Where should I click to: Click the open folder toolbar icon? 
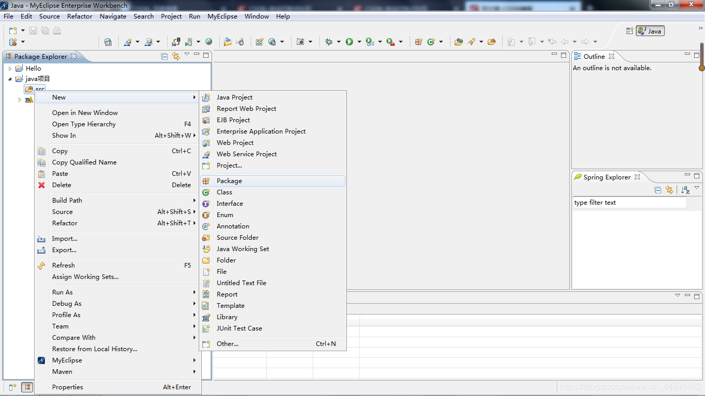pyautogui.click(x=228, y=42)
